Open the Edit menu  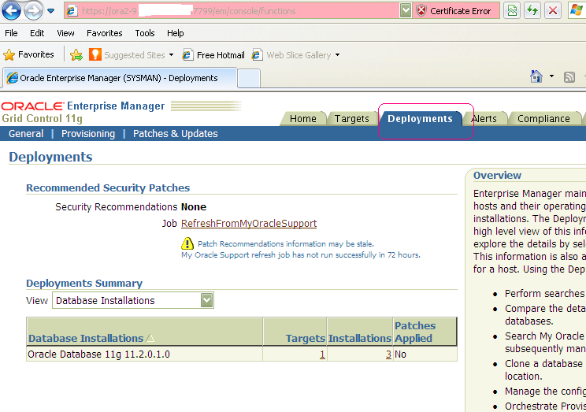(x=37, y=33)
